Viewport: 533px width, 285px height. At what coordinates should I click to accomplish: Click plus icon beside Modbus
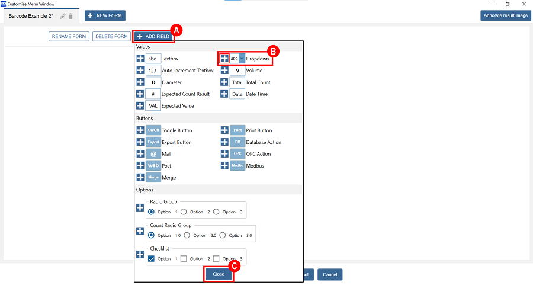point(224,166)
